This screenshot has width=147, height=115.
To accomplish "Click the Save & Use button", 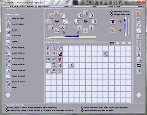I will tap(109, 6).
